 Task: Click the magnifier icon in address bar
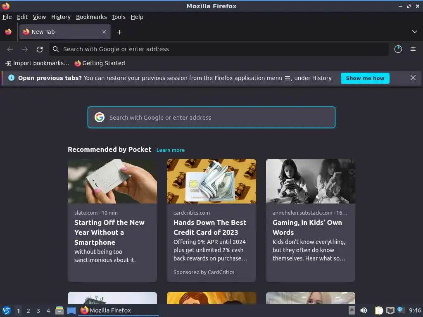pyautogui.click(x=56, y=49)
